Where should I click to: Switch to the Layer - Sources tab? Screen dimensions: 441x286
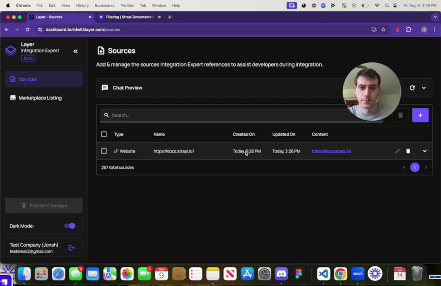(x=60, y=17)
